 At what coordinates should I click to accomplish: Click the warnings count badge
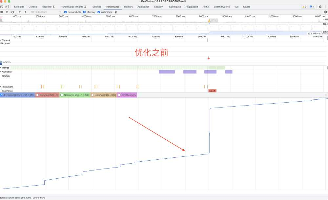(x=304, y=7)
